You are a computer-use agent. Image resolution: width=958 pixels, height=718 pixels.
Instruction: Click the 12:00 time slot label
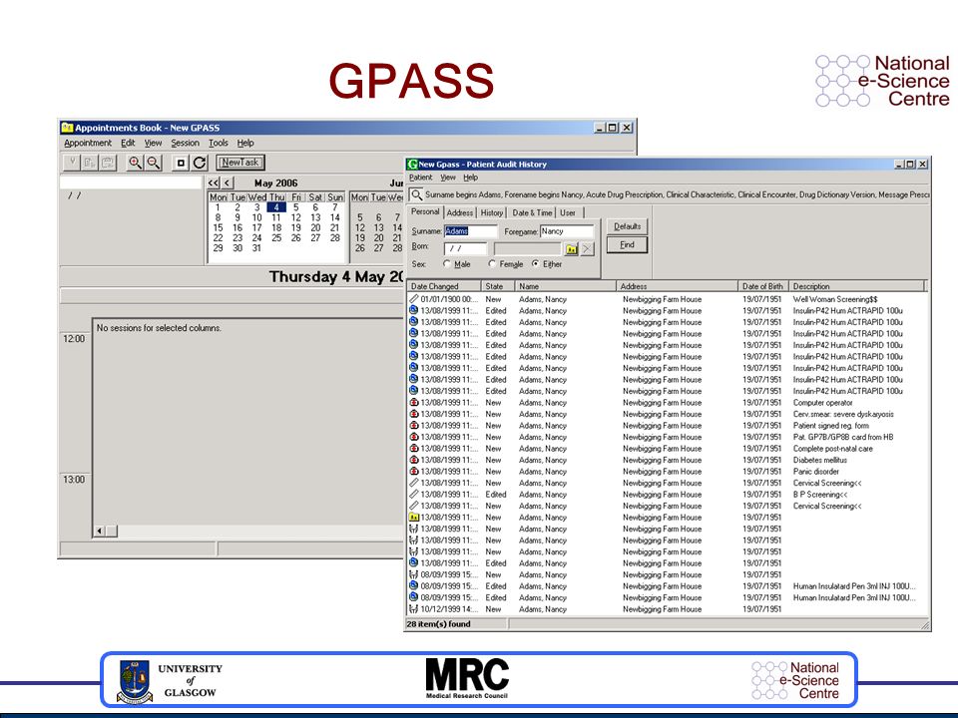tap(74, 339)
